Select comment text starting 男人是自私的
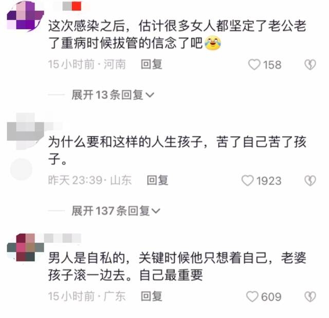Screen dimensions: 329x318 (x=177, y=267)
